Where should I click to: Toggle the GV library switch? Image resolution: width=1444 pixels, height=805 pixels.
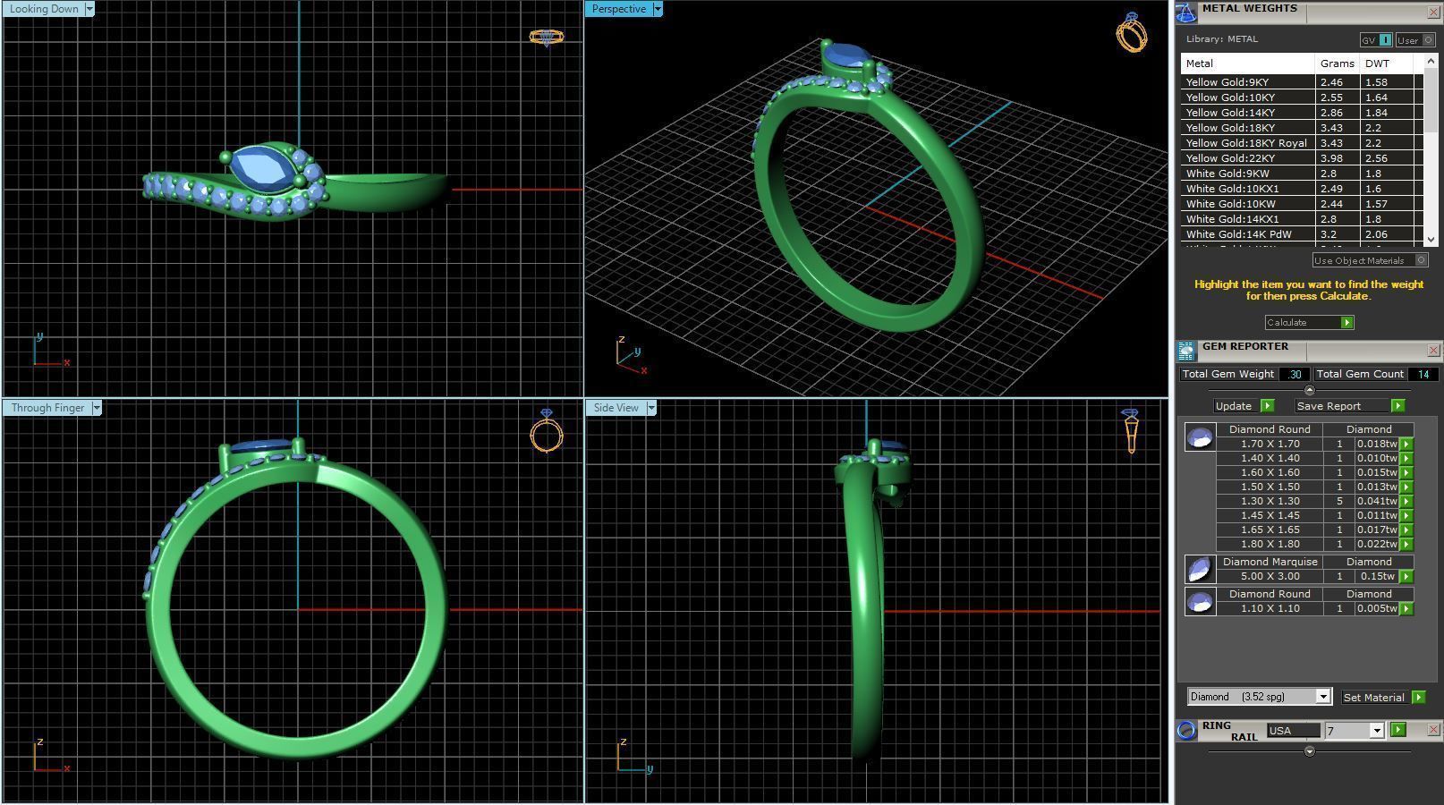click(1377, 40)
